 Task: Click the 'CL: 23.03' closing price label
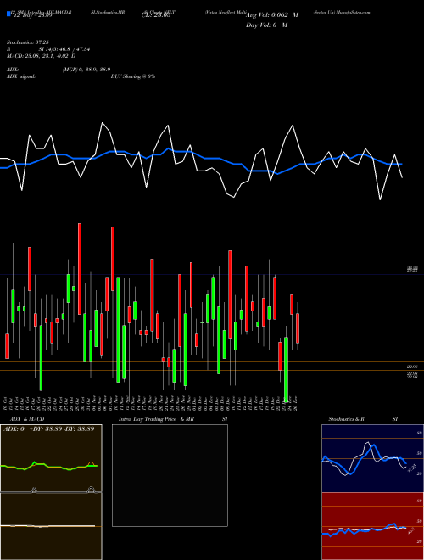(x=156, y=15)
